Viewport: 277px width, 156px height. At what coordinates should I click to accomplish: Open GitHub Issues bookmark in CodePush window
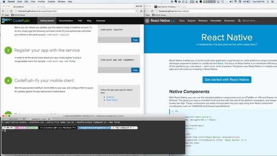point(18,15)
